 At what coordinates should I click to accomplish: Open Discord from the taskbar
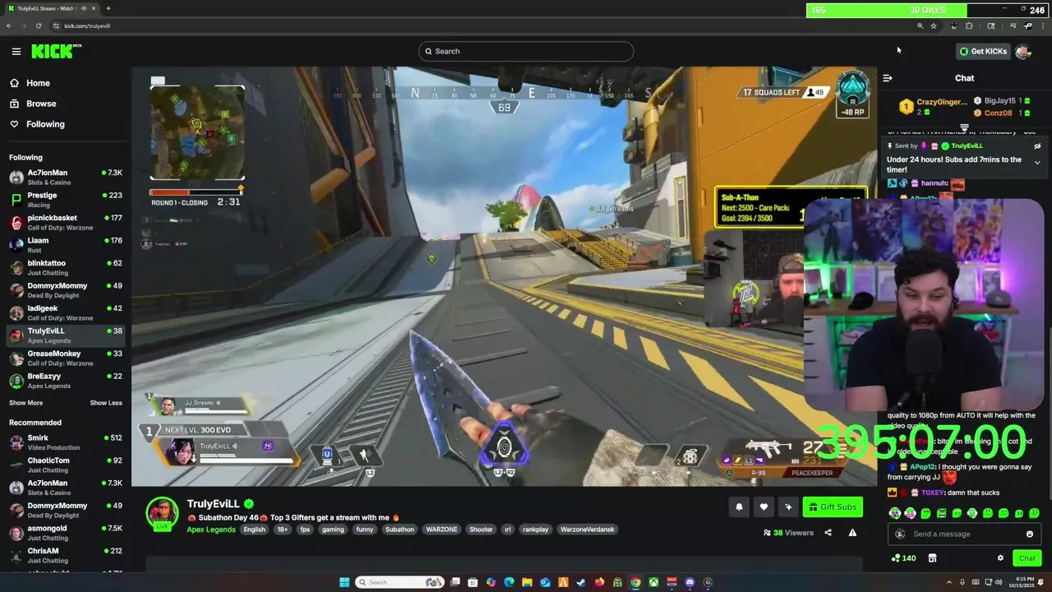coord(690,582)
